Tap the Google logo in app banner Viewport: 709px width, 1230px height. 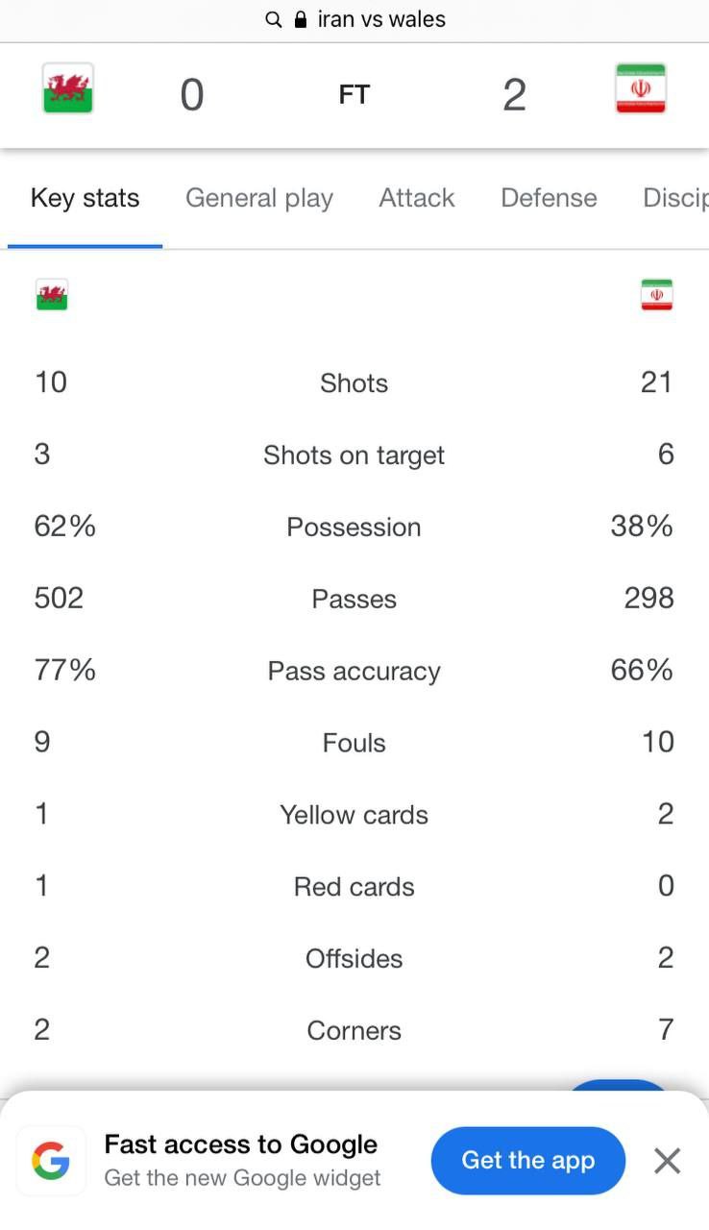[x=50, y=1161]
